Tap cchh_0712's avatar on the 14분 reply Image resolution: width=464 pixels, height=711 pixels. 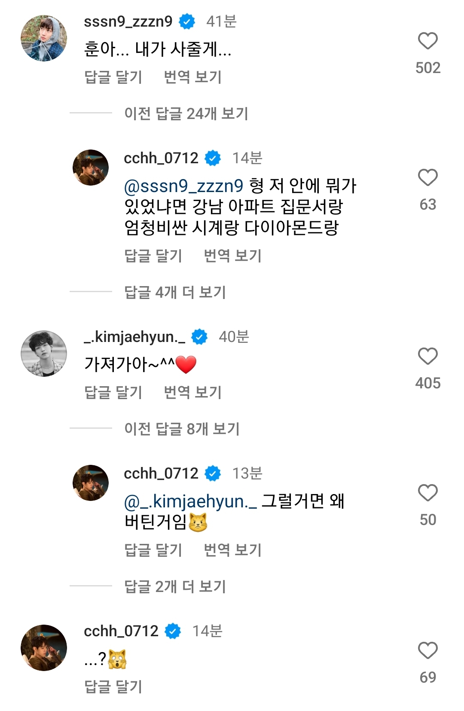(91, 168)
